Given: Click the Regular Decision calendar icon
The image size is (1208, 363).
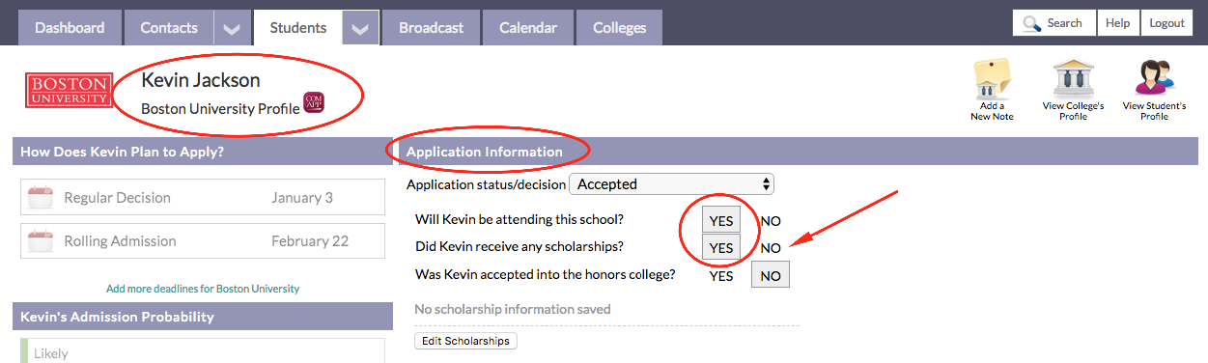Looking at the screenshot, I should pos(41,198).
